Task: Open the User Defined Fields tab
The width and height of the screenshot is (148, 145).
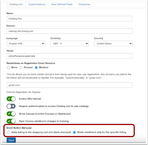Action: click(x=62, y=4)
